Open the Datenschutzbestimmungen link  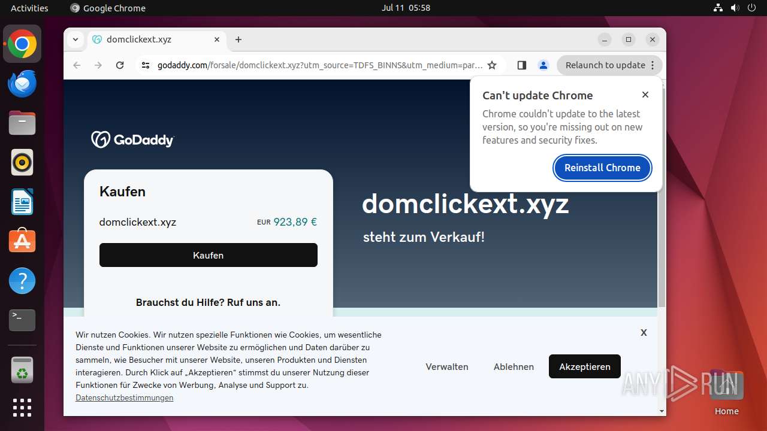(x=125, y=398)
